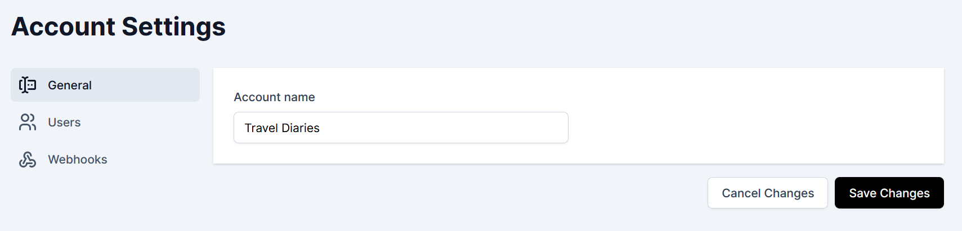Click the Account Settings page heading
The height and width of the screenshot is (231, 962).
click(x=118, y=26)
